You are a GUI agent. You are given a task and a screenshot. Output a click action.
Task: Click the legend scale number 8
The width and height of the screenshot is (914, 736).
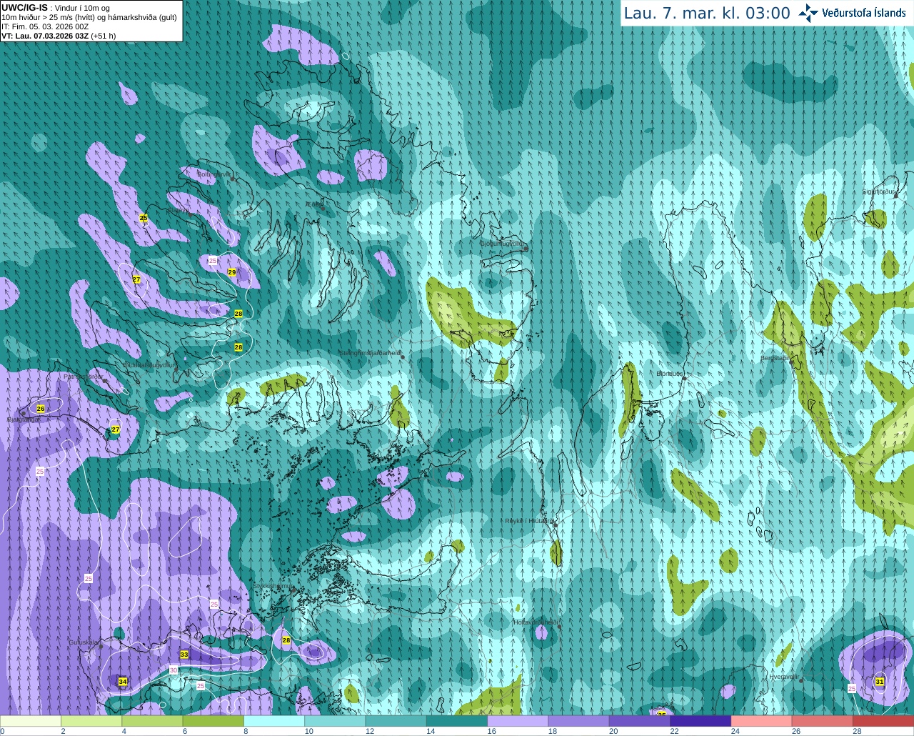pos(246,731)
